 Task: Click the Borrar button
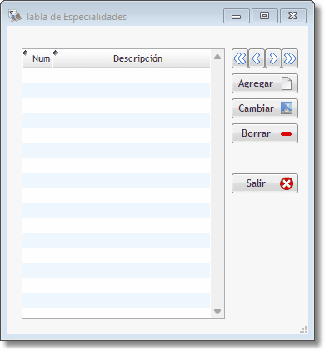[265, 133]
